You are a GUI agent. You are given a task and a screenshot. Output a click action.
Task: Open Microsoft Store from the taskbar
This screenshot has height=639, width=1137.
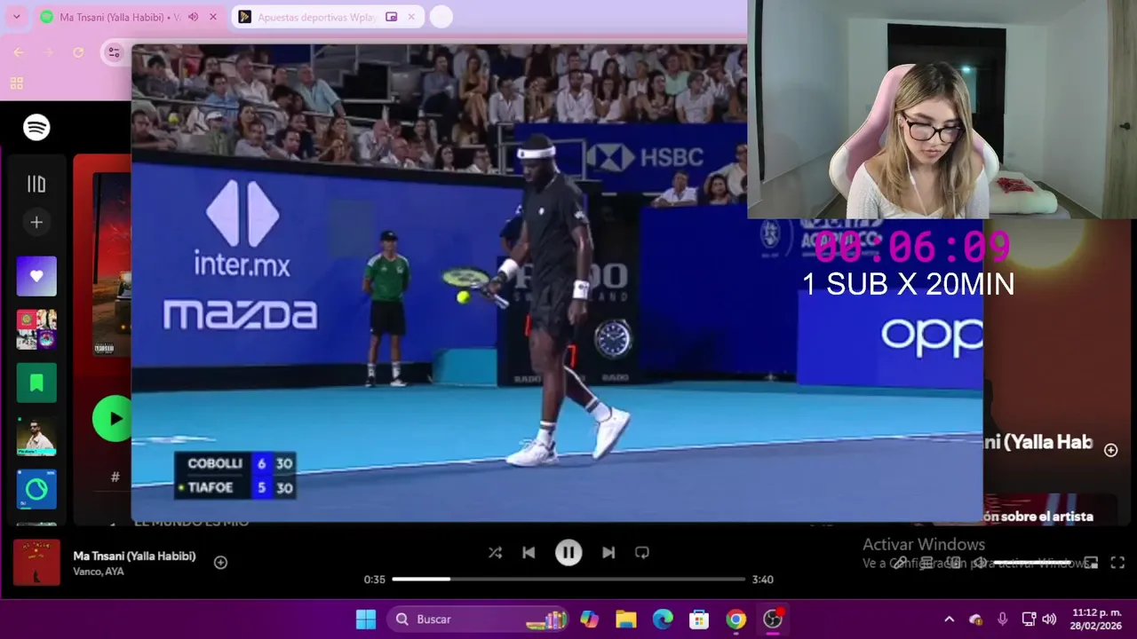(x=699, y=619)
